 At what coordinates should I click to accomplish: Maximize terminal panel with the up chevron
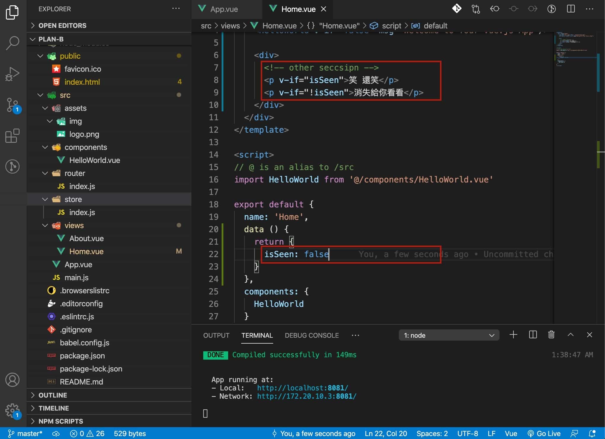point(570,335)
